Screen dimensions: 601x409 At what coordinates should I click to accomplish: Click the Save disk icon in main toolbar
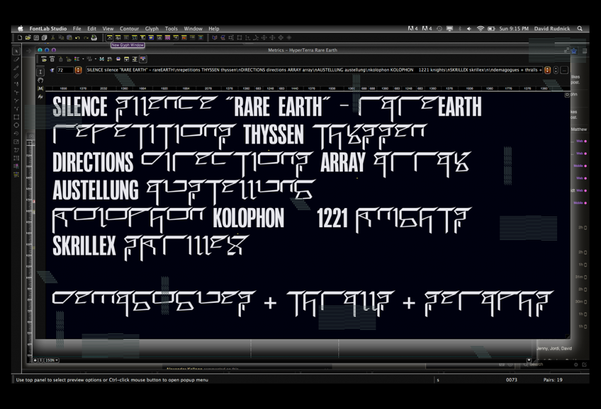[x=36, y=38]
